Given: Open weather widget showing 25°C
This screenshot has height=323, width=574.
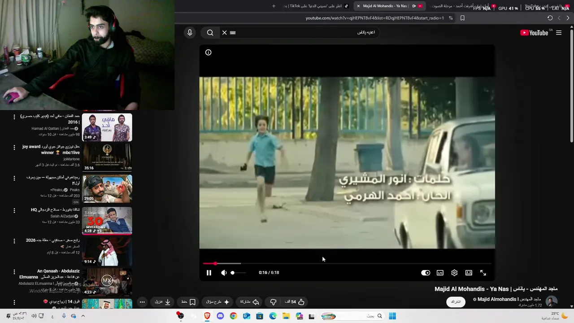Looking at the screenshot, I should (554, 316).
